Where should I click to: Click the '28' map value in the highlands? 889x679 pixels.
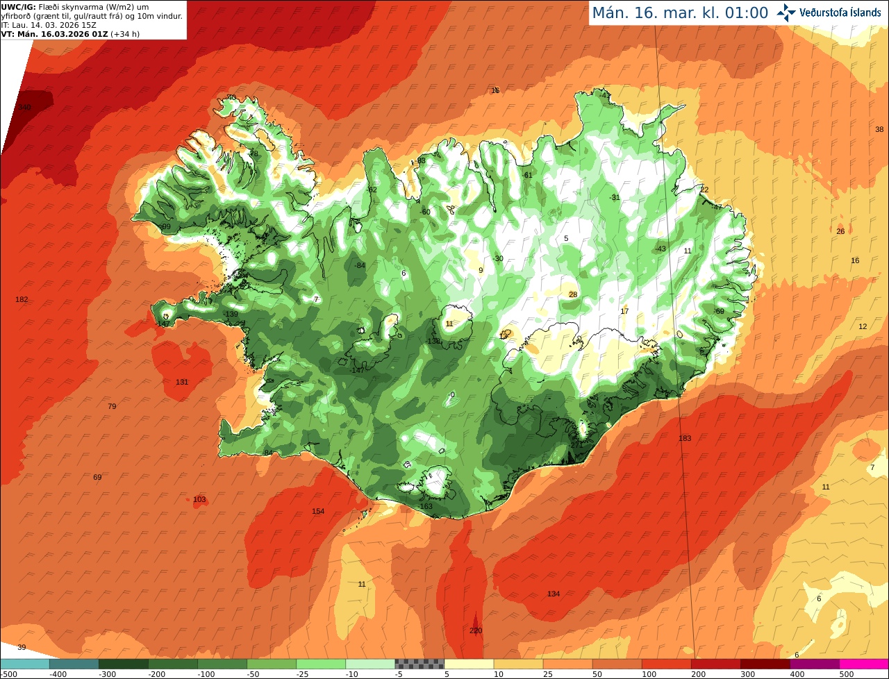(573, 295)
